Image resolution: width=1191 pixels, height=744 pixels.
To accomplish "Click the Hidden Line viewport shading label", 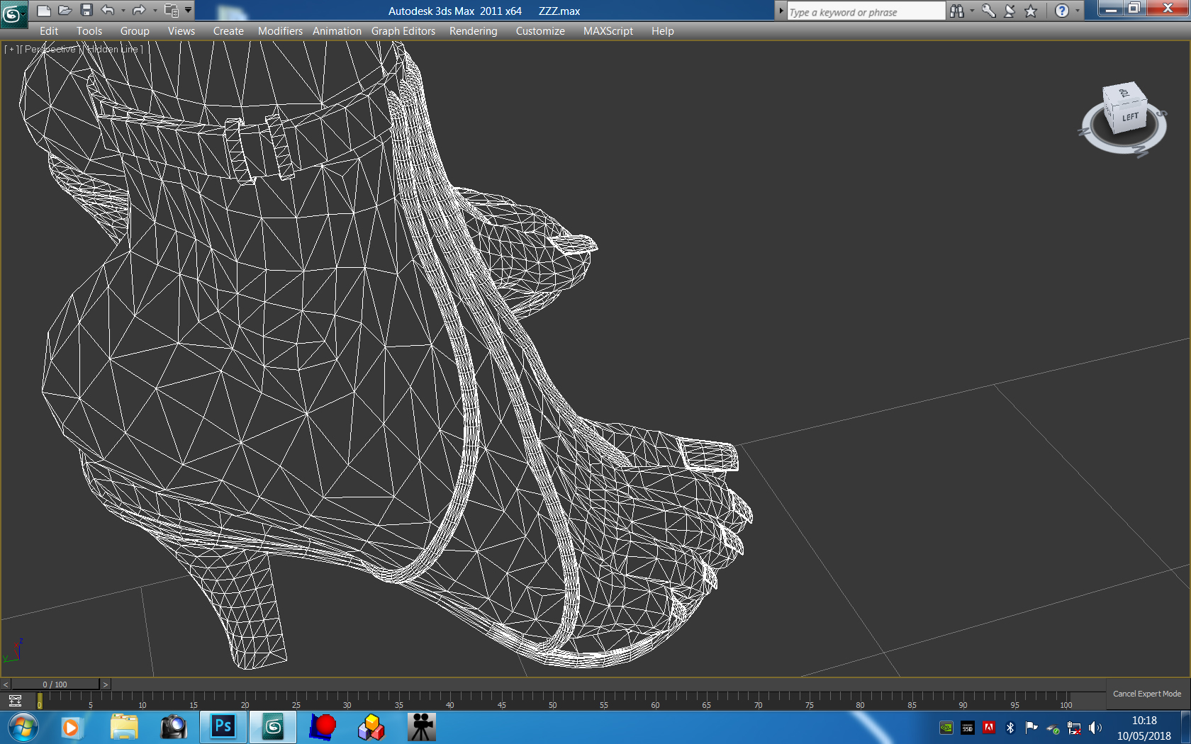I will point(113,50).
